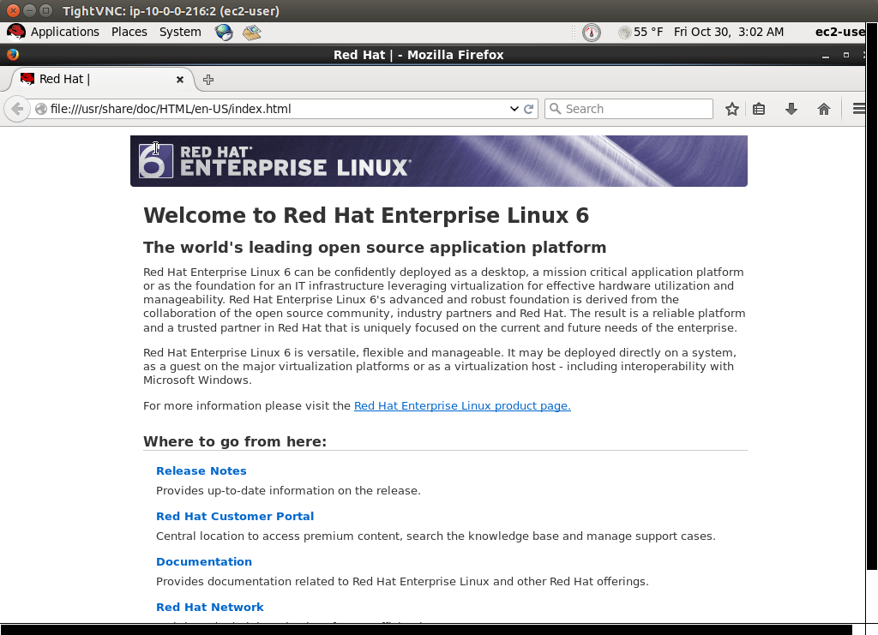878x635 pixels.
Task: Open the Places menu
Action: [129, 32]
